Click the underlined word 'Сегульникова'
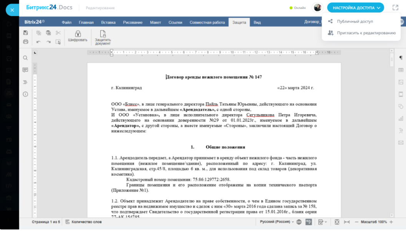Screen dimensions: 406x231 pos(260,115)
